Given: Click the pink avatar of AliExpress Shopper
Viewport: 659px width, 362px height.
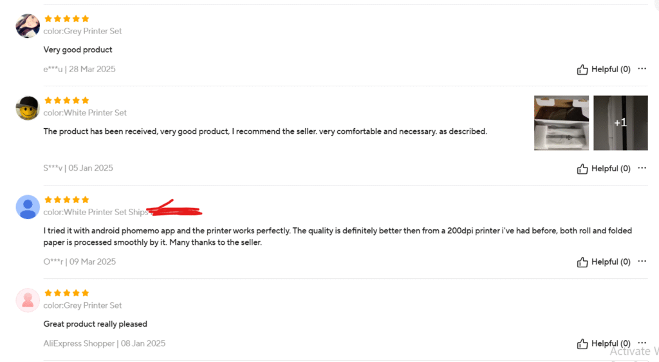Looking at the screenshot, I should (x=28, y=300).
